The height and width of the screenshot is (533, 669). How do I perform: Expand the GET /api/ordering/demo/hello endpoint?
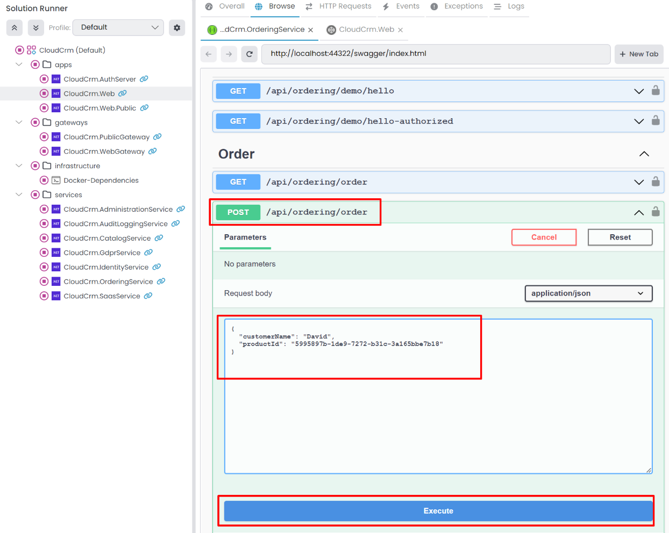639,91
